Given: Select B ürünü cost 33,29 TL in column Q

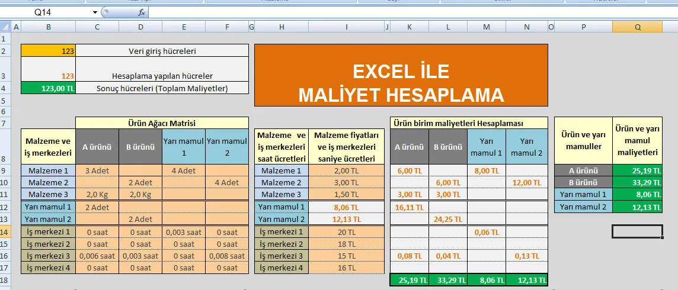Looking at the screenshot, I should (637, 182).
